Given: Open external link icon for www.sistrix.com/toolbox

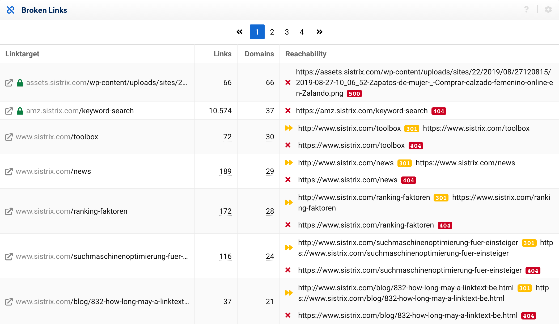Looking at the screenshot, I should pyautogui.click(x=9, y=137).
